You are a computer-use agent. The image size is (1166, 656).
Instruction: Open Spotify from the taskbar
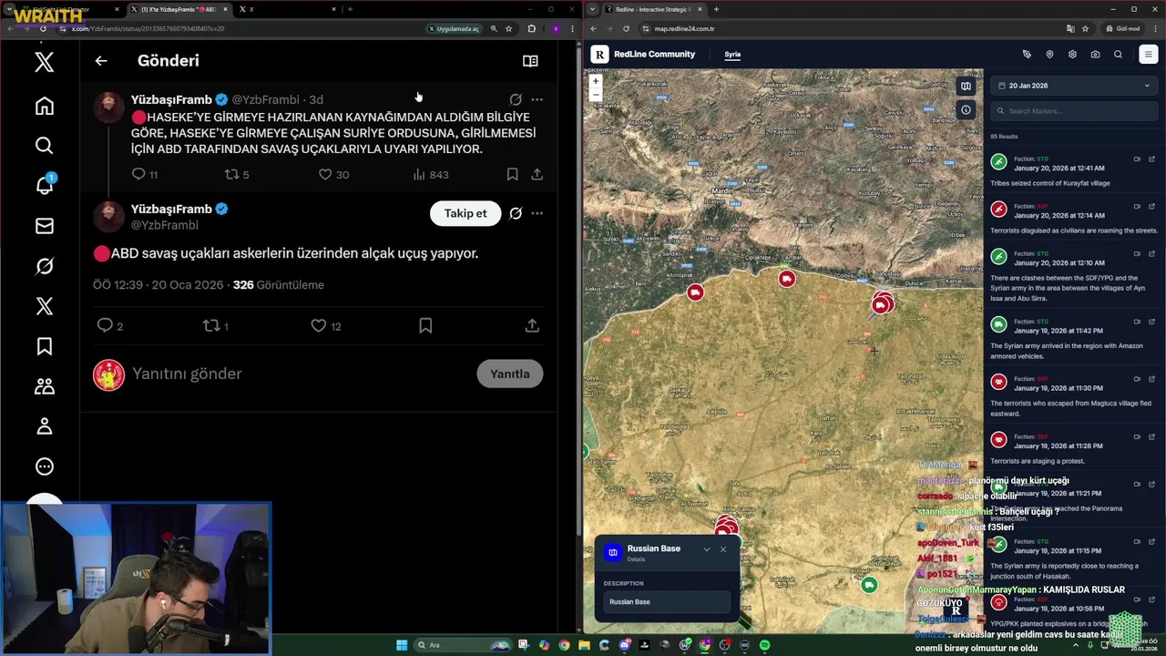[764, 645]
